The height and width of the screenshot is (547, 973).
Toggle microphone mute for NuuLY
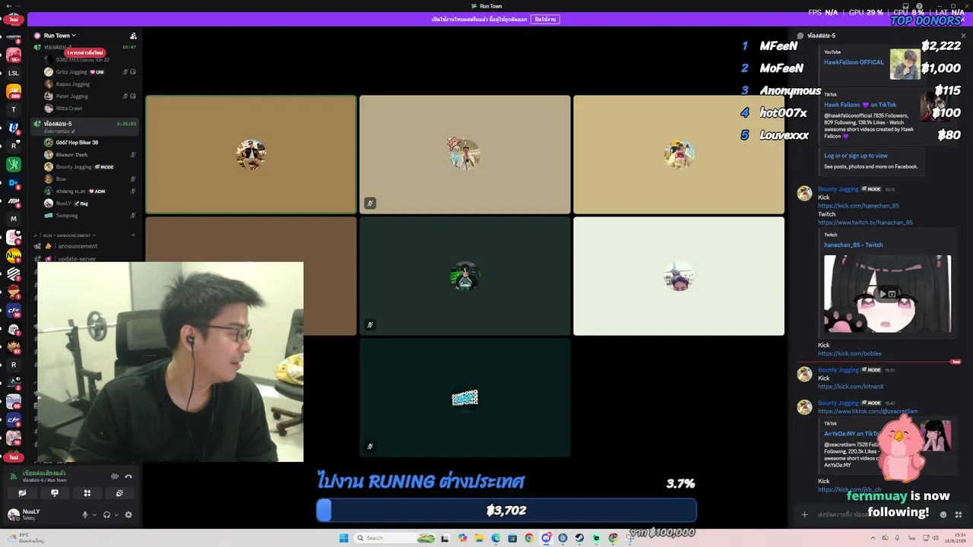pos(85,515)
